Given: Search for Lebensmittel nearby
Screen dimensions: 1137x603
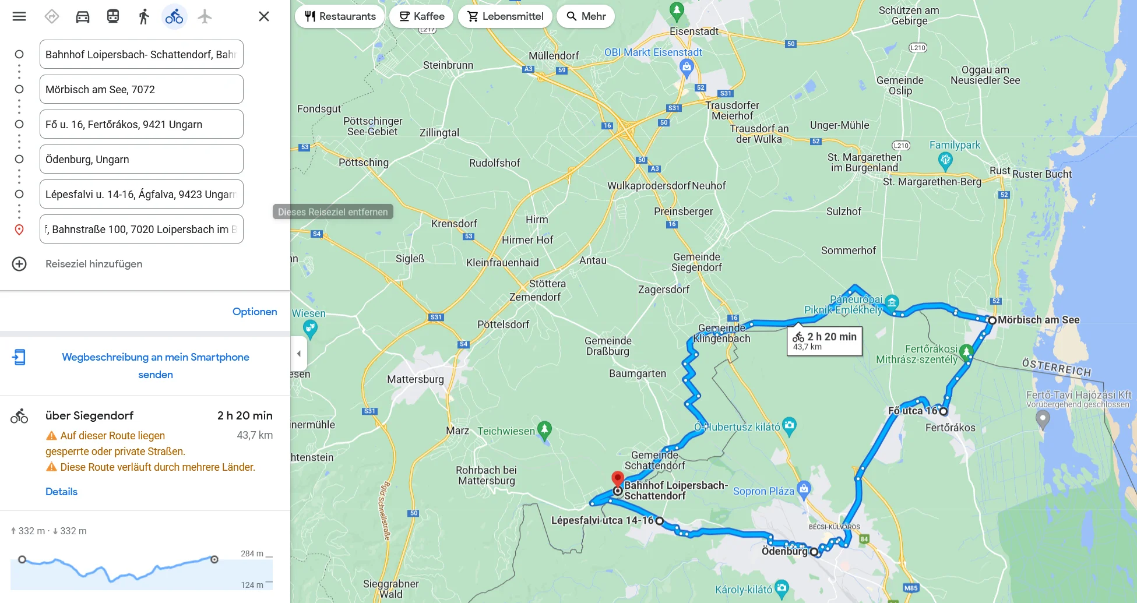Looking at the screenshot, I should (x=505, y=16).
